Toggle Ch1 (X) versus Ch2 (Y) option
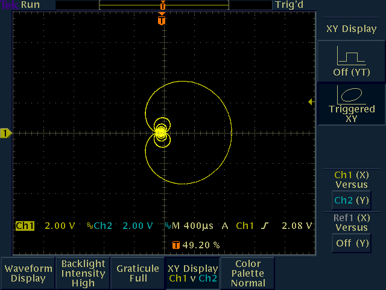Image resolution: width=386 pixels, height=290 pixels. 352,201
